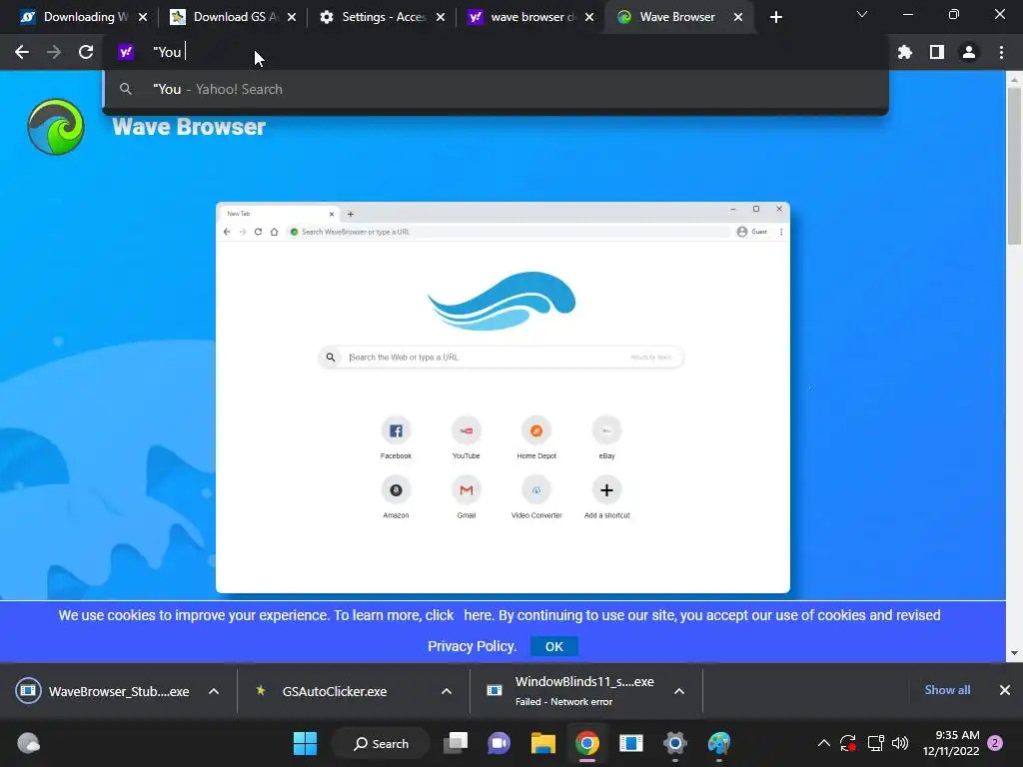Open the clock showing 9:35 AM
This screenshot has width=1023, height=767.
[x=951, y=743]
